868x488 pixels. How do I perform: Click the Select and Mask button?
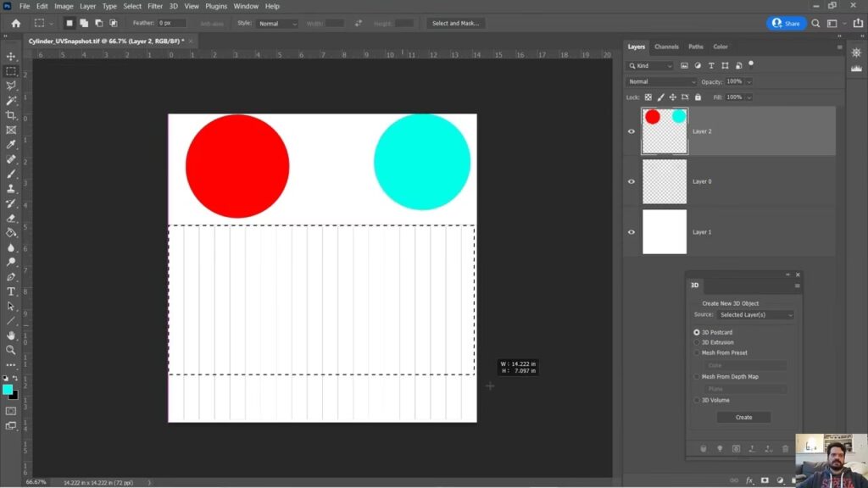click(455, 24)
